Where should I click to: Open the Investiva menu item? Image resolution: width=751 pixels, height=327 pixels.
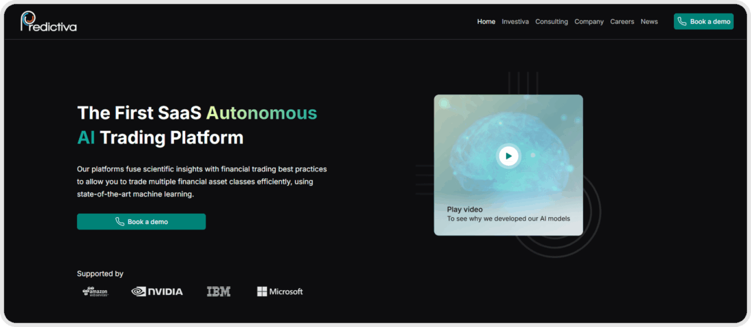[515, 22]
